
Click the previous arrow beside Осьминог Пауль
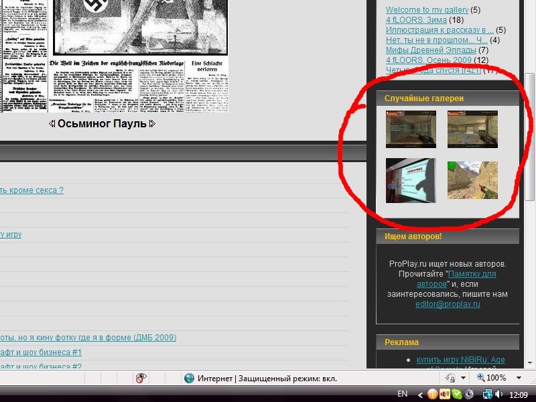(52, 124)
